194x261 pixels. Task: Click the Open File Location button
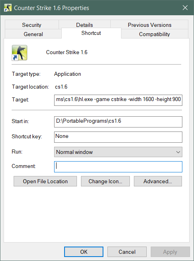[45, 181]
